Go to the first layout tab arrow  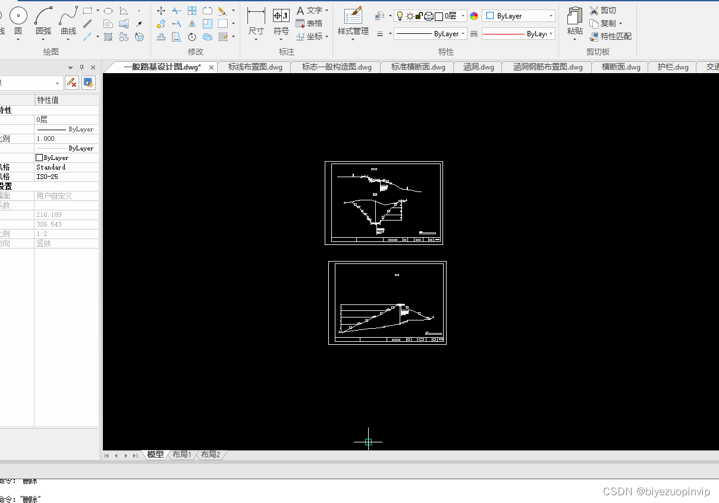107,455
